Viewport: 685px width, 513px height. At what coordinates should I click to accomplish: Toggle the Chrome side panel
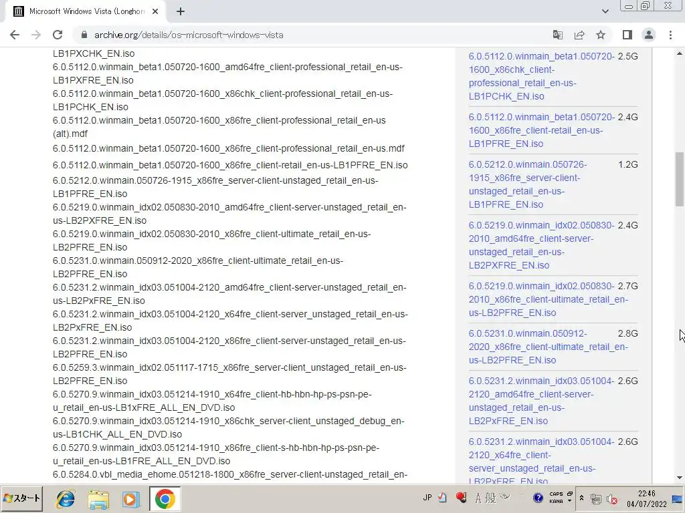(x=627, y=35)
